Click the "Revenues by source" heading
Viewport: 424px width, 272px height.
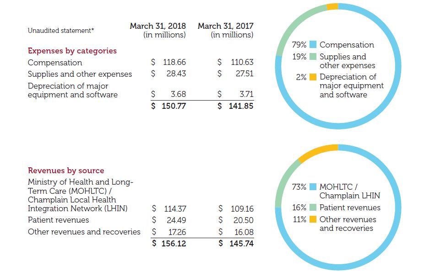point(66,171)
